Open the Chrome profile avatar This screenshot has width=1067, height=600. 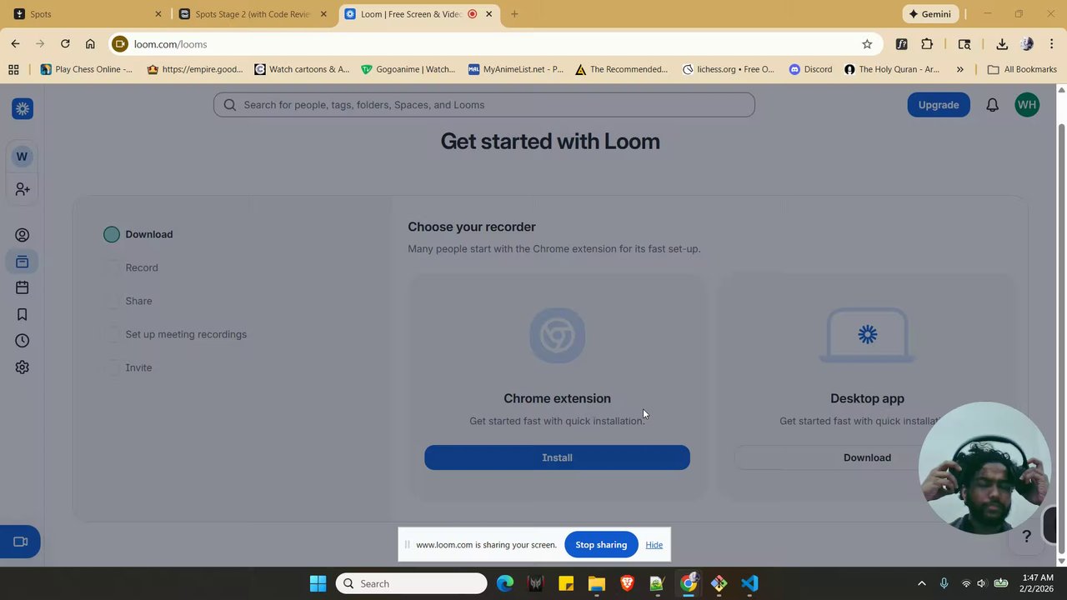click(x=1027, y=44)
